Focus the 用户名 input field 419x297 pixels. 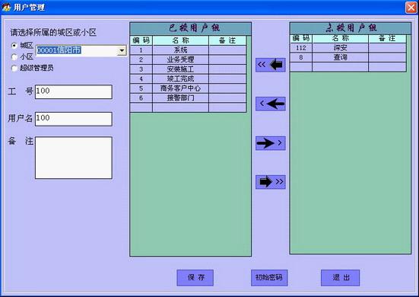tap(74, 119)
